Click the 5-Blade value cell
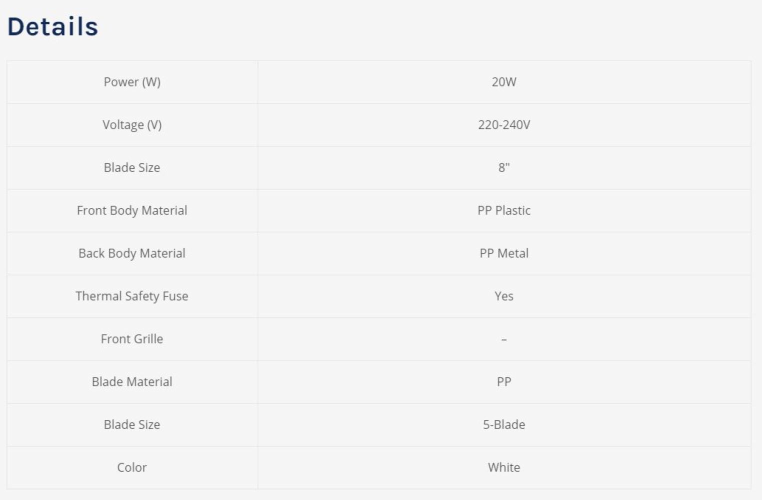Image resolution: width=762 pixels, height=500 pixels. 504,425
